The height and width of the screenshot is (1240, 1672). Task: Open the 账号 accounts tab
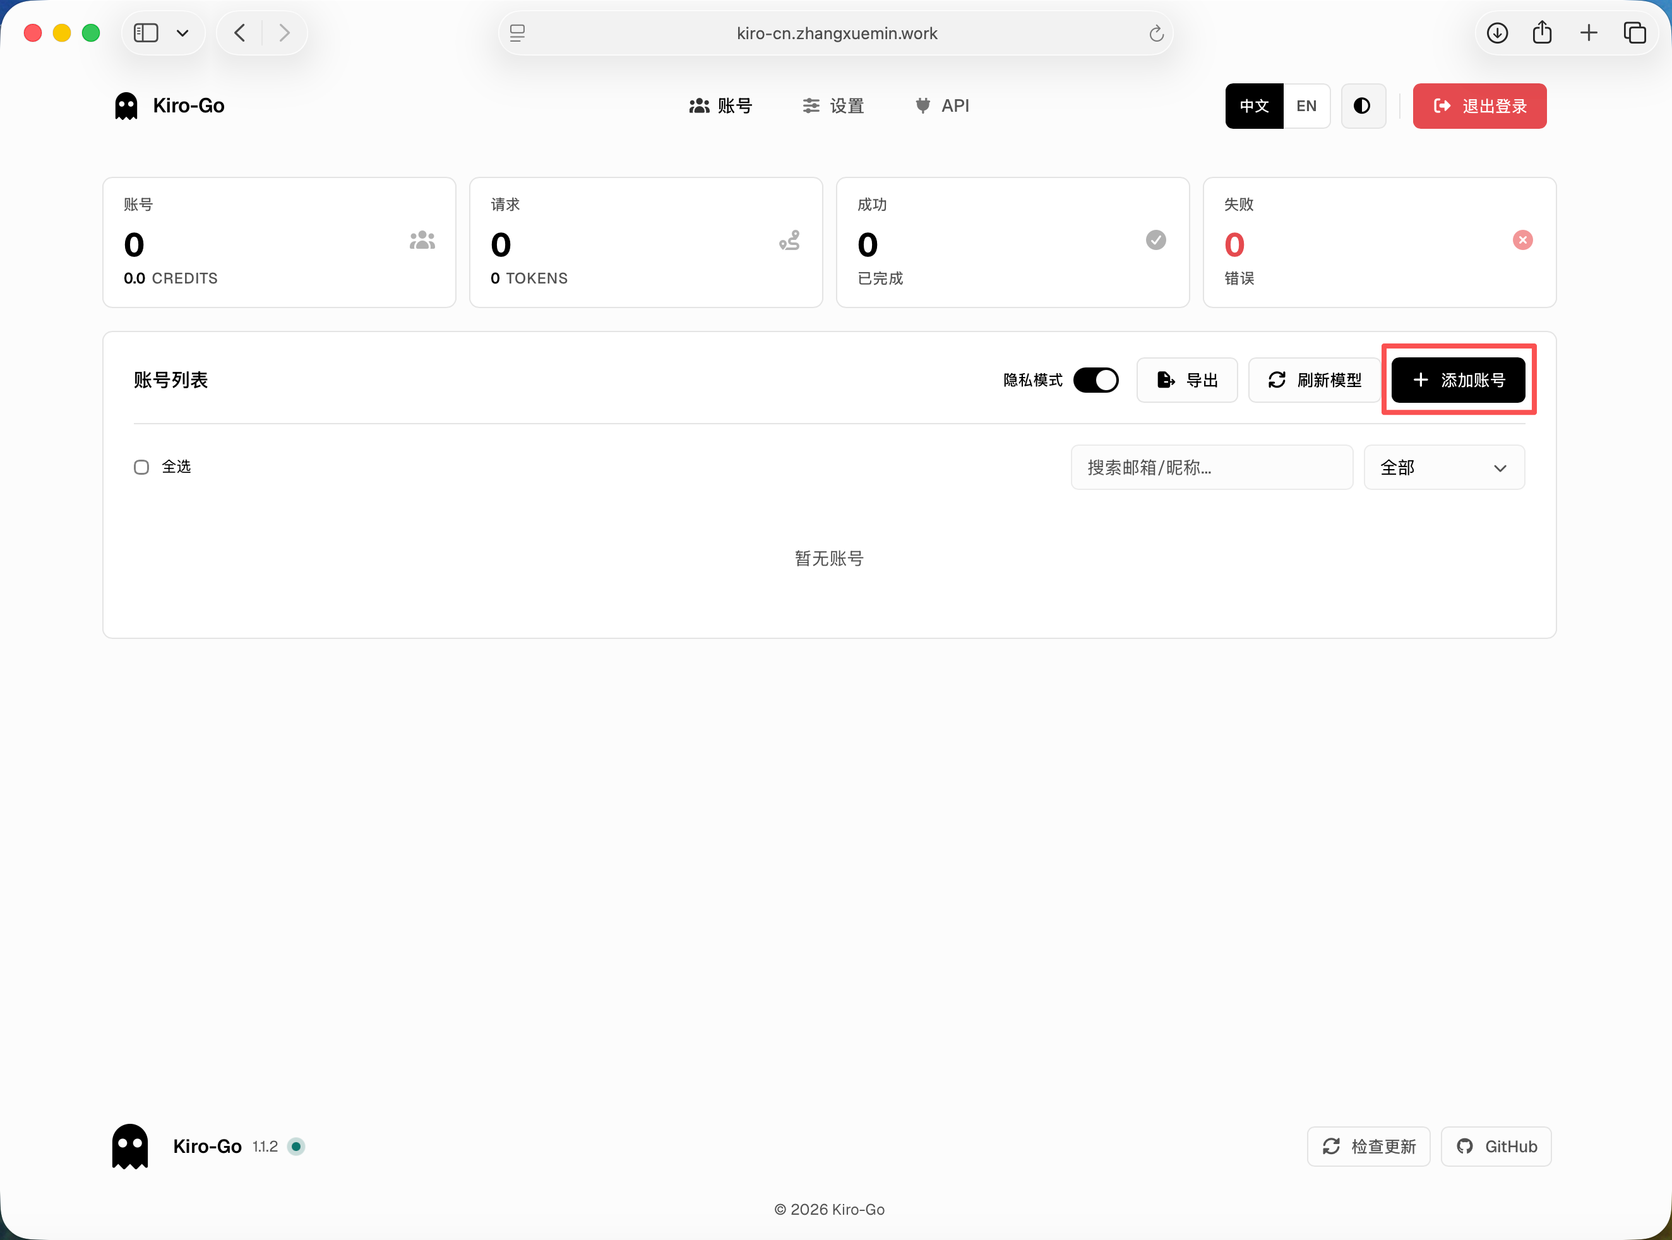click(720, 106)
